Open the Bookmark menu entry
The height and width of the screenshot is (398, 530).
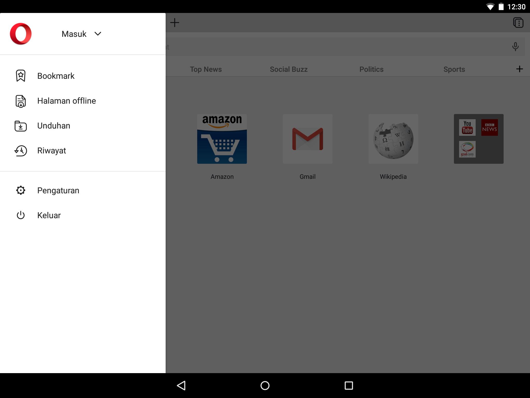[x=83, y=76]
